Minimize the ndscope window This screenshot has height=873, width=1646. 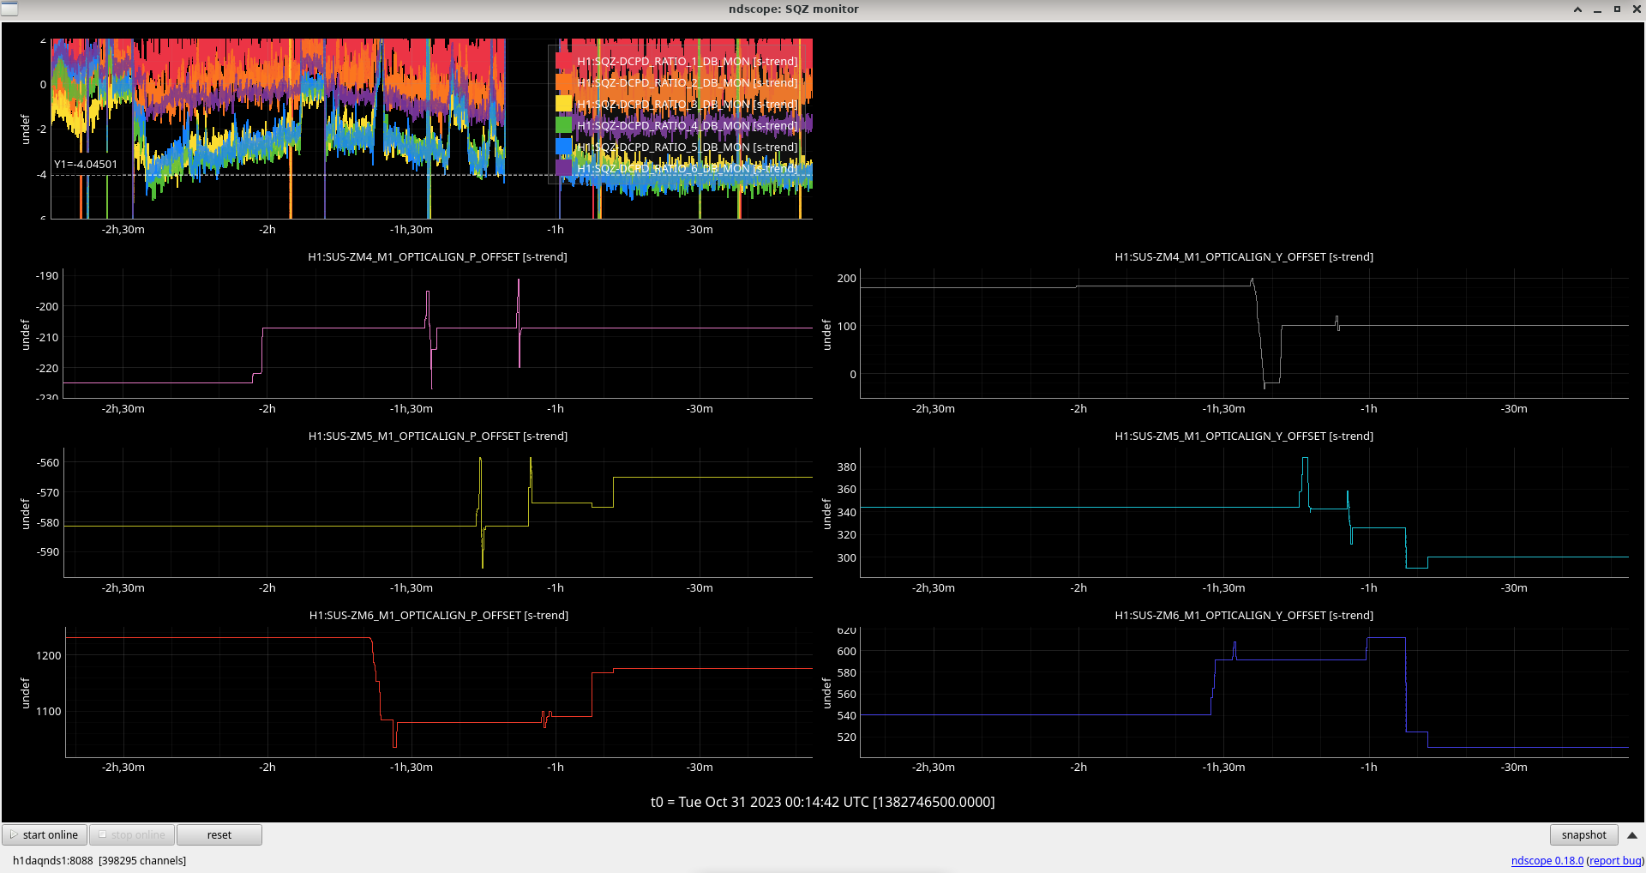click(x=1597, y=9)
